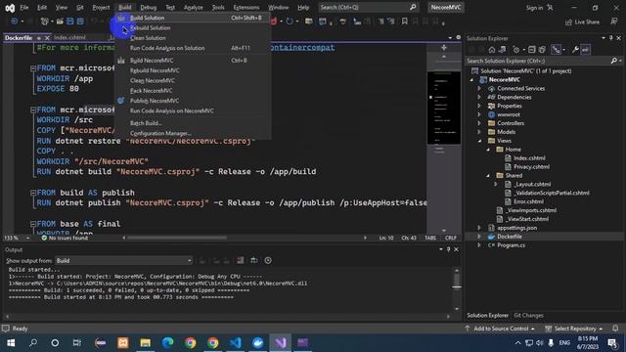This screenshot has width=626, height=352.
Task: Click split editor plus icon above scrollbar
Action: [444, 48]
